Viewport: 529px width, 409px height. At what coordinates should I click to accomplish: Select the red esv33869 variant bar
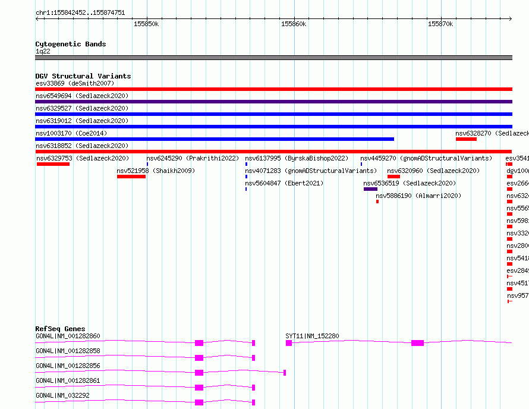[x=273, y=89]
